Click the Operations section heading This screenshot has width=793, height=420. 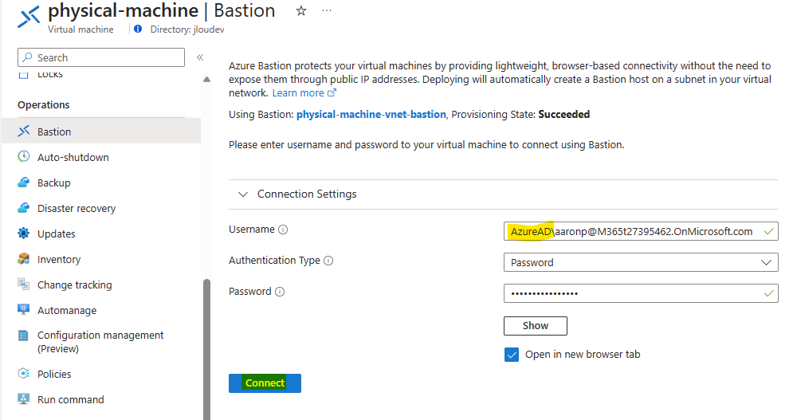[x=44, y=104]
